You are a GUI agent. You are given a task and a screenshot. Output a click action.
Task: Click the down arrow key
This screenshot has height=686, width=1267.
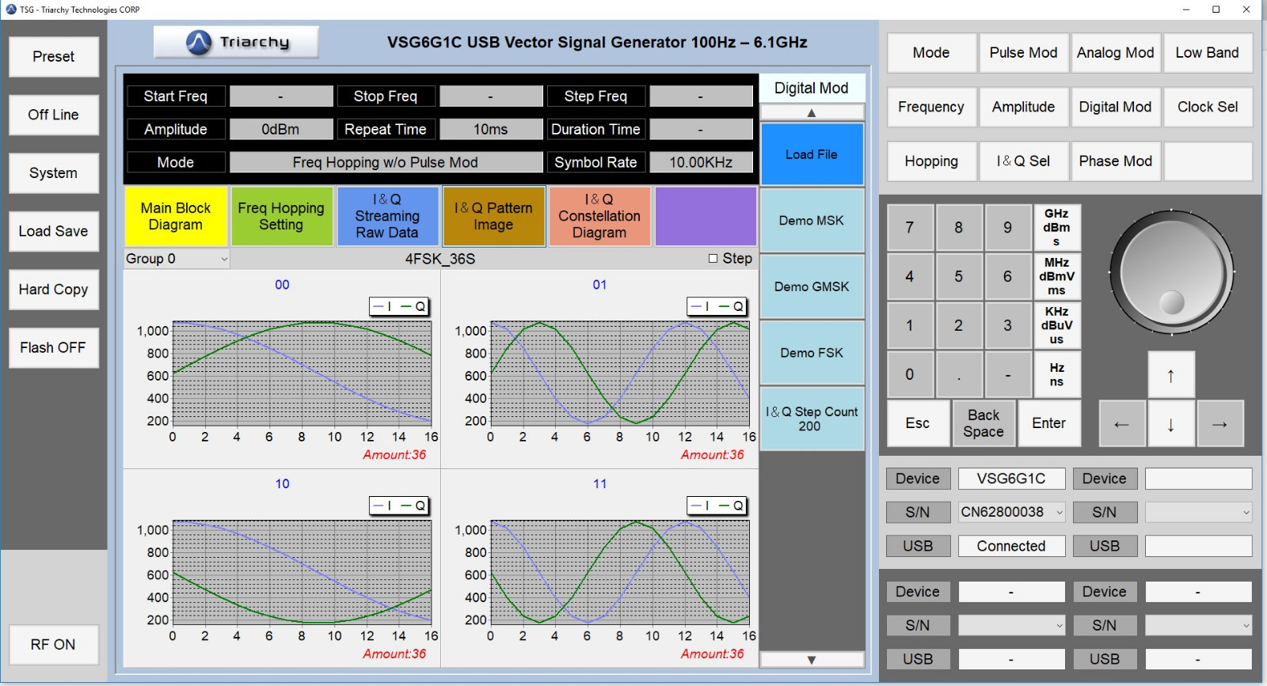[1170, 423]
